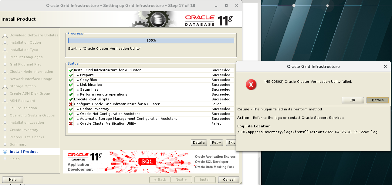Click Failed status of Configure Oracle Grid Infrastructure
Image resolution: width=392 pixels, height=185 pixels.
click(x=217, y=104)
